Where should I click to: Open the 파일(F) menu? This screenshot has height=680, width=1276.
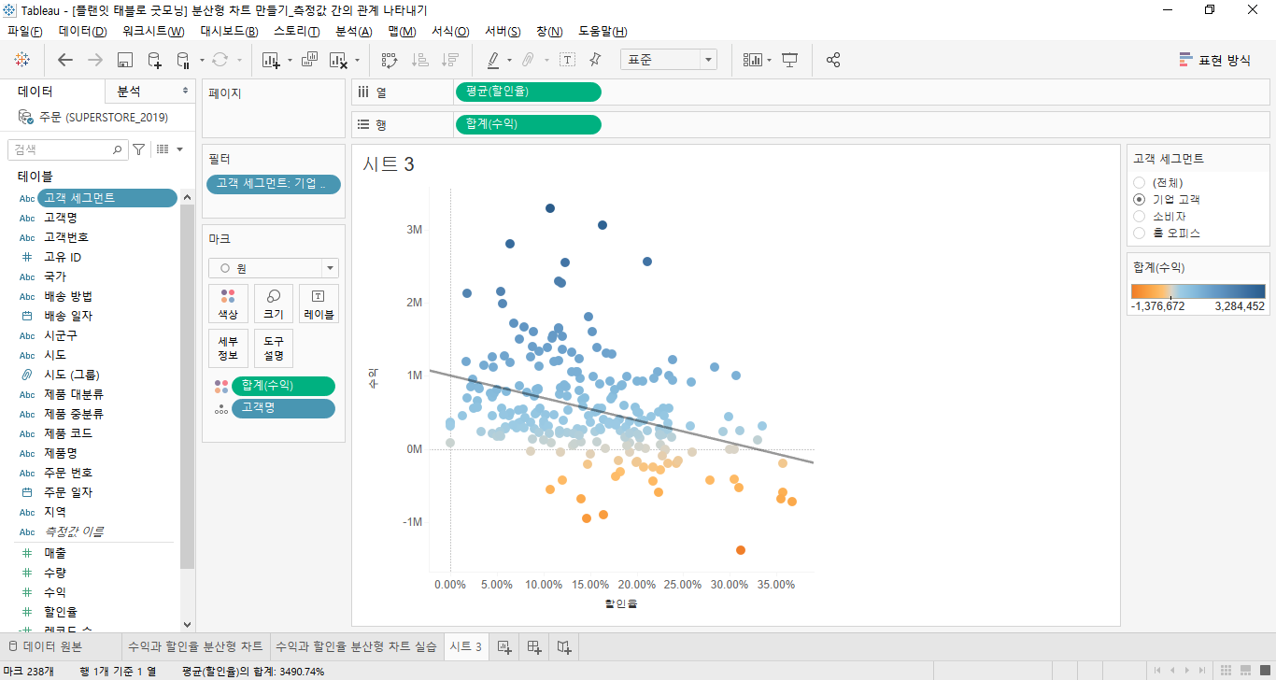tap(25, 31)
